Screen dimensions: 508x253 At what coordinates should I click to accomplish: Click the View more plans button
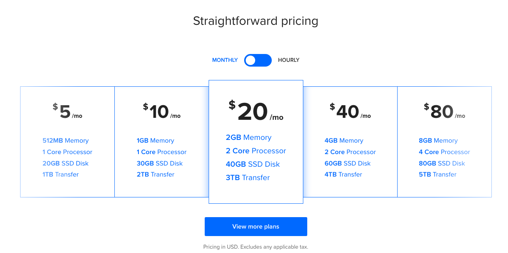pyautogui.click(x=256, y=227)
